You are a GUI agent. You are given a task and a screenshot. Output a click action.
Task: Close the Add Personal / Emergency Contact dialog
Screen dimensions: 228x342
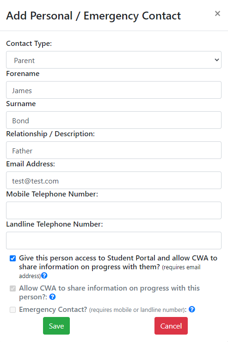[217, 13]
